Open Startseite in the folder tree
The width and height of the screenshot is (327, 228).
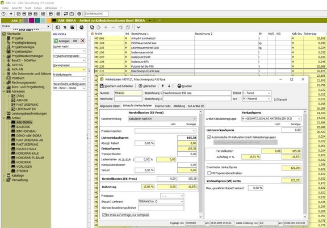[14, 34]
